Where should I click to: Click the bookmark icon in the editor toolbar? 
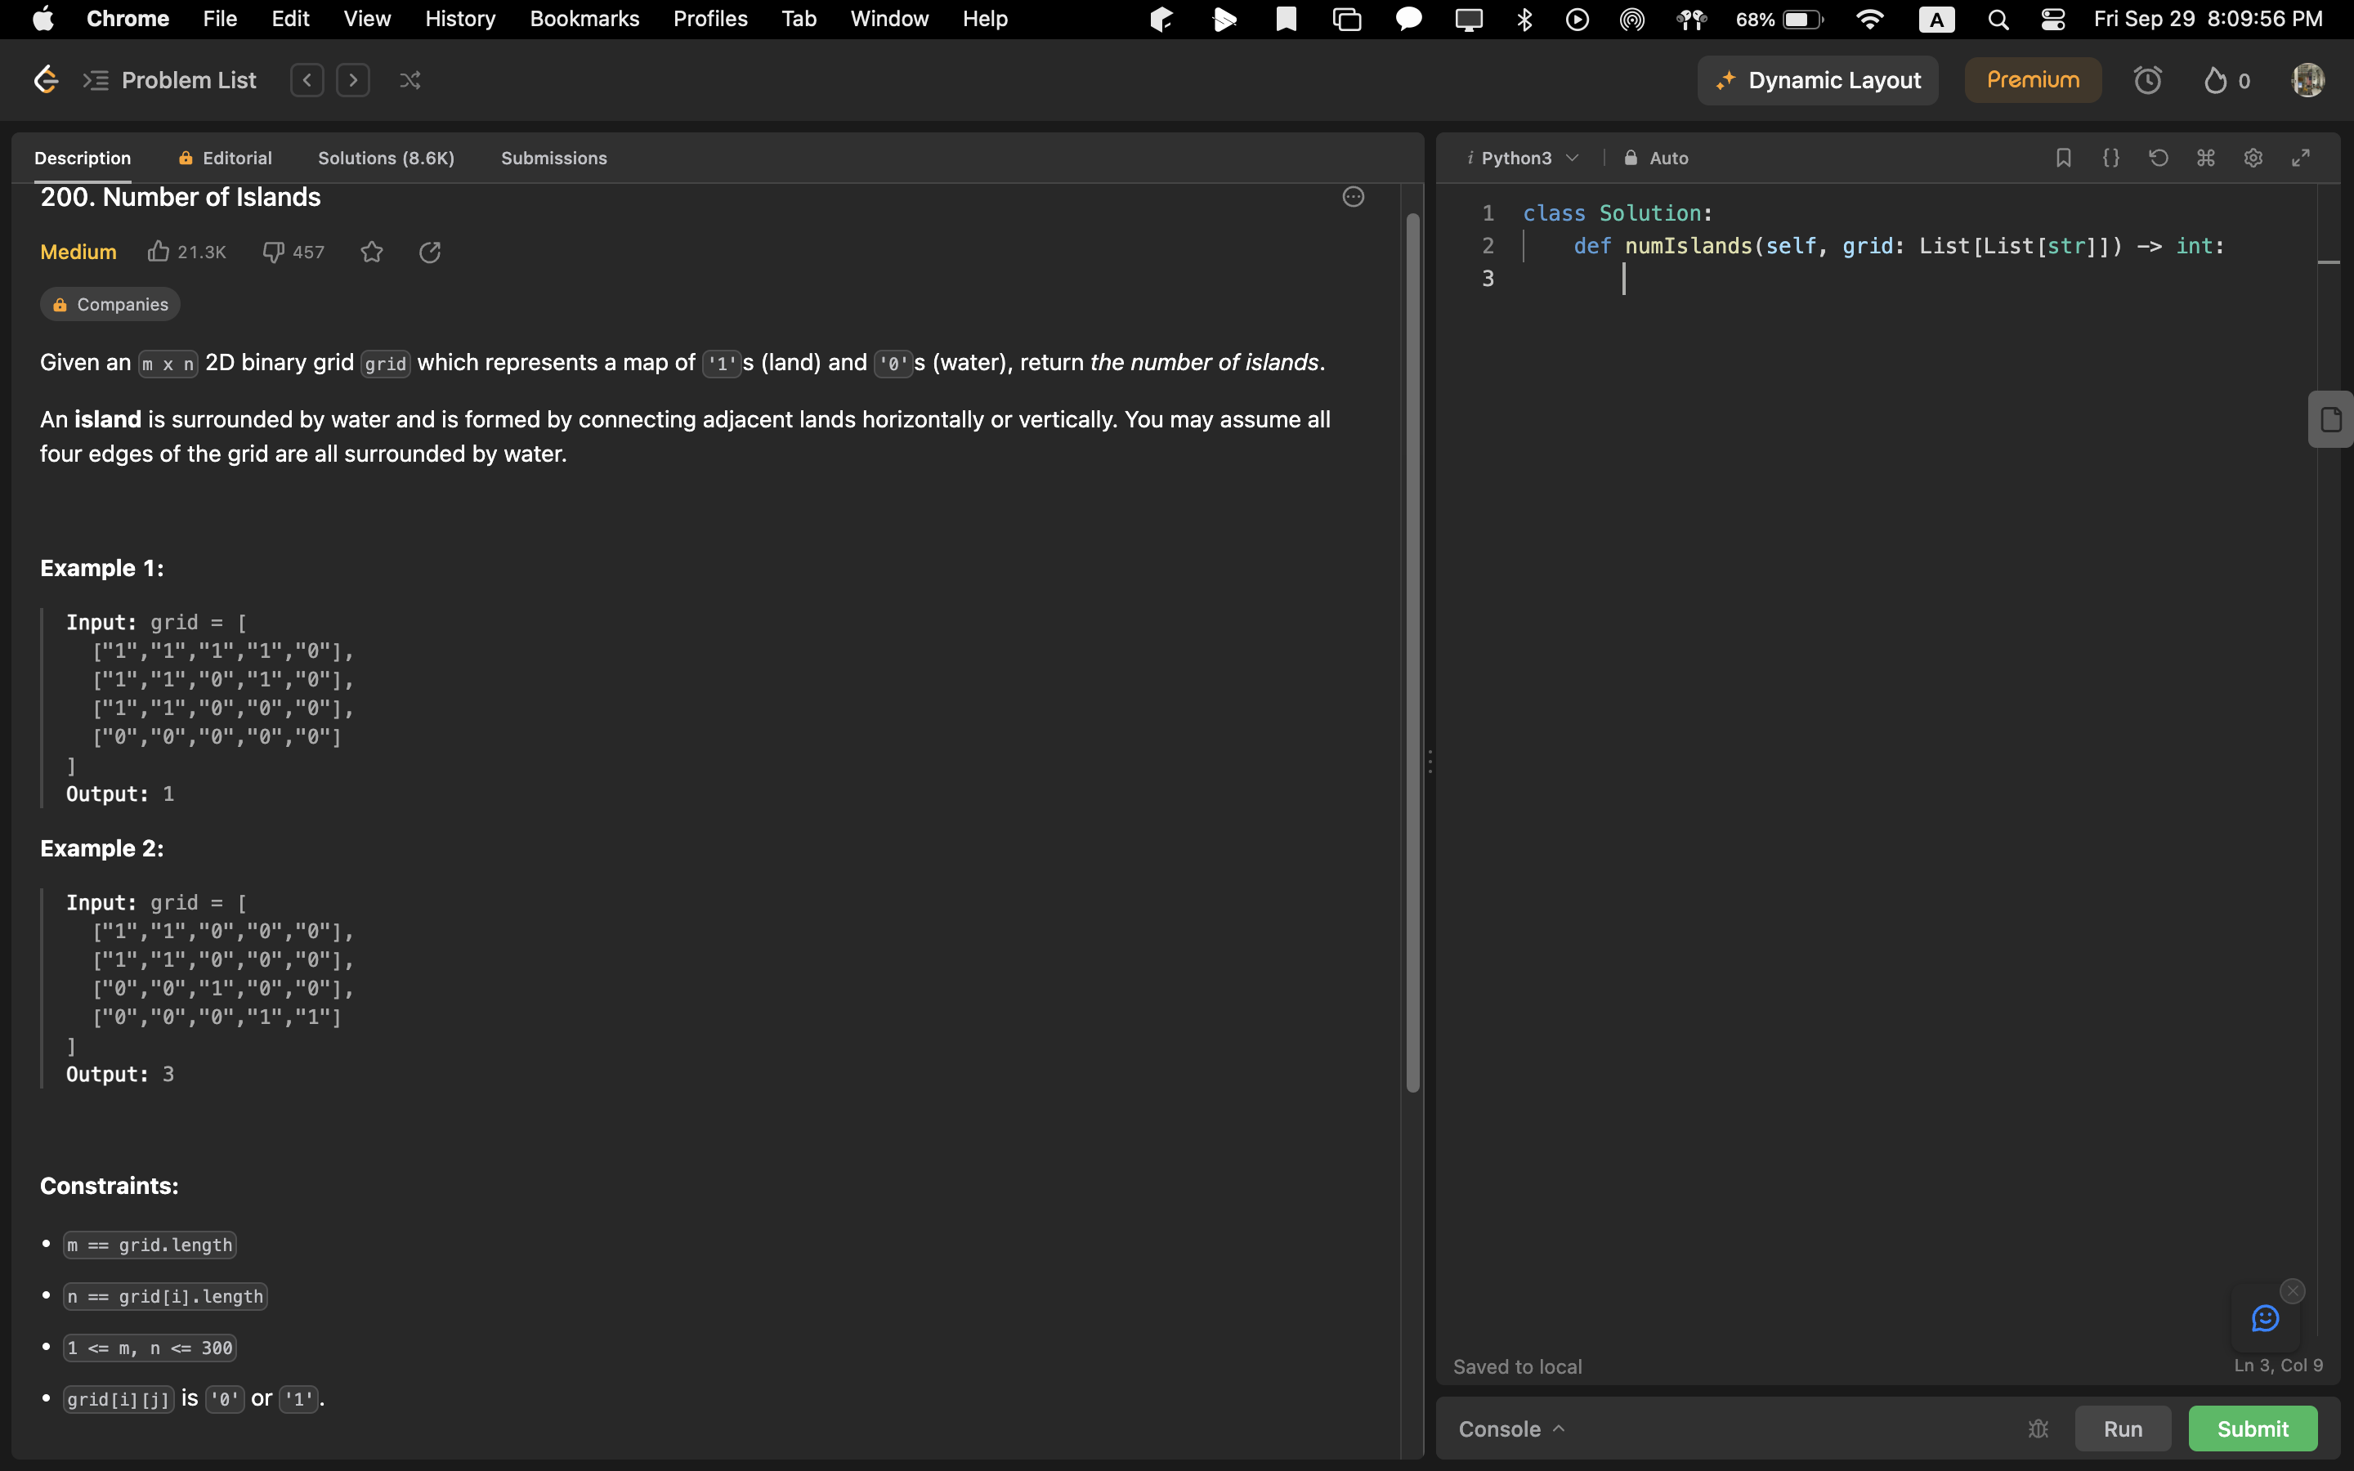(2062, 158)
